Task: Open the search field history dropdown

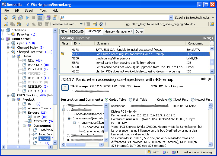Action: (x=171, y=18)
